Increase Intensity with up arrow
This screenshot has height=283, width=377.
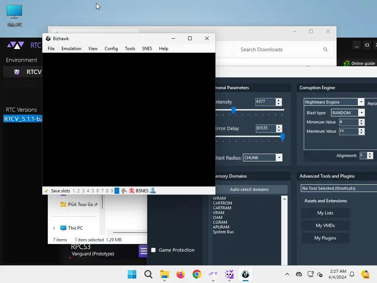pos(279,100)
